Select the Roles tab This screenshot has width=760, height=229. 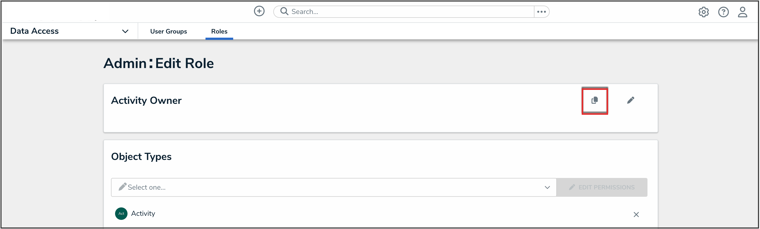click(x=219, y=31)
